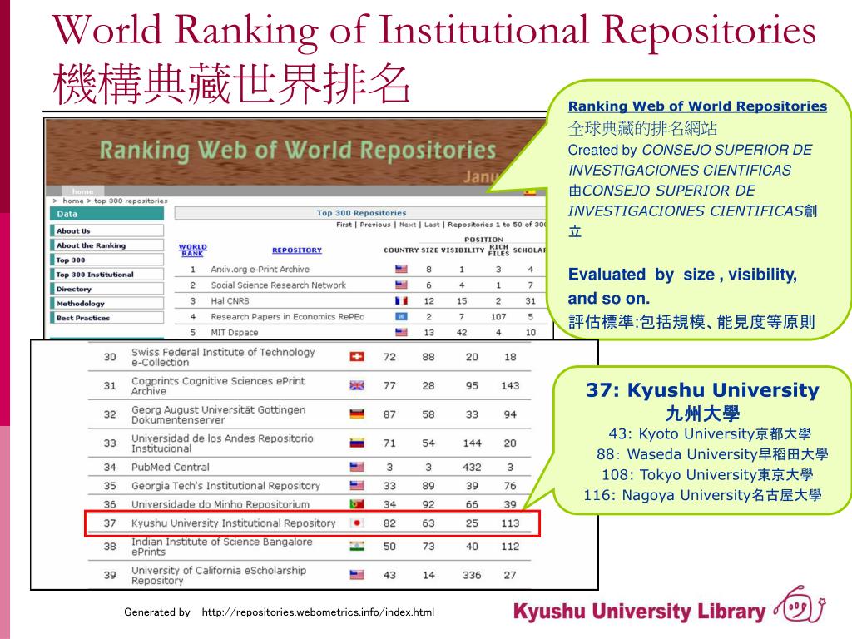Select Swiss Federal Institute of Technology e-Collection
The image size is (852, 639).
point(223,357)
